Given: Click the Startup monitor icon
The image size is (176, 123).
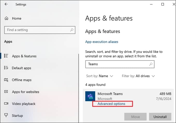Looking at the screenshot, I should [6, 115].
